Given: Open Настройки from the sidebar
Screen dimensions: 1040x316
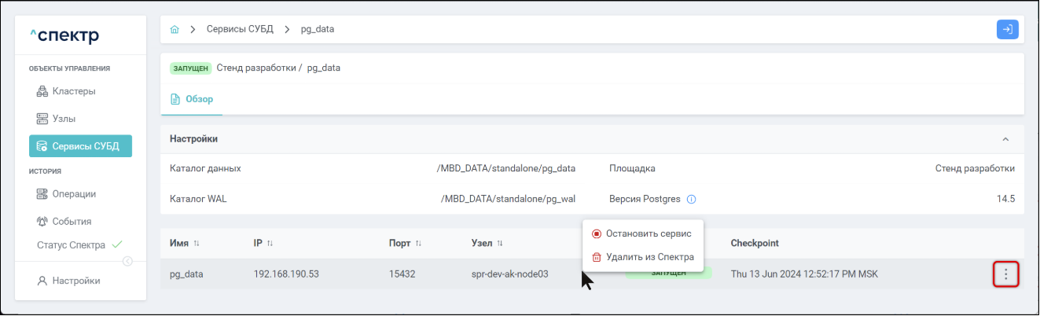Looking at the screenshot, I should coord(75,281).
